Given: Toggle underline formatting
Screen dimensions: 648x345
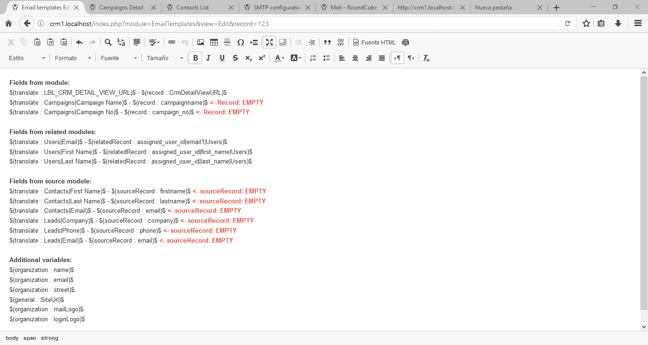Looking at the screenshot, I should 222,58.
